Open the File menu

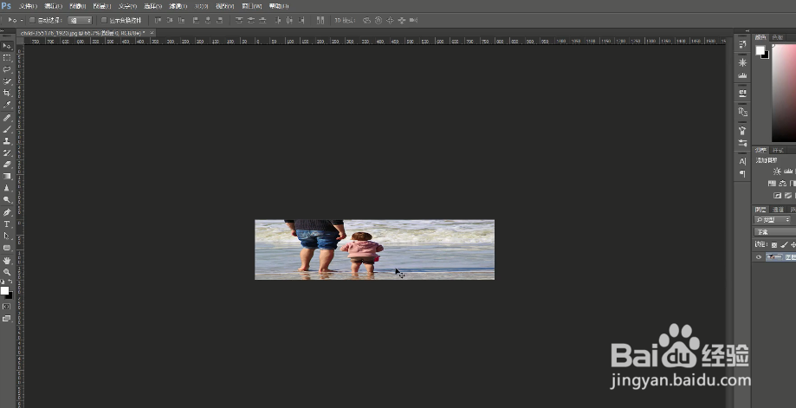28,6
